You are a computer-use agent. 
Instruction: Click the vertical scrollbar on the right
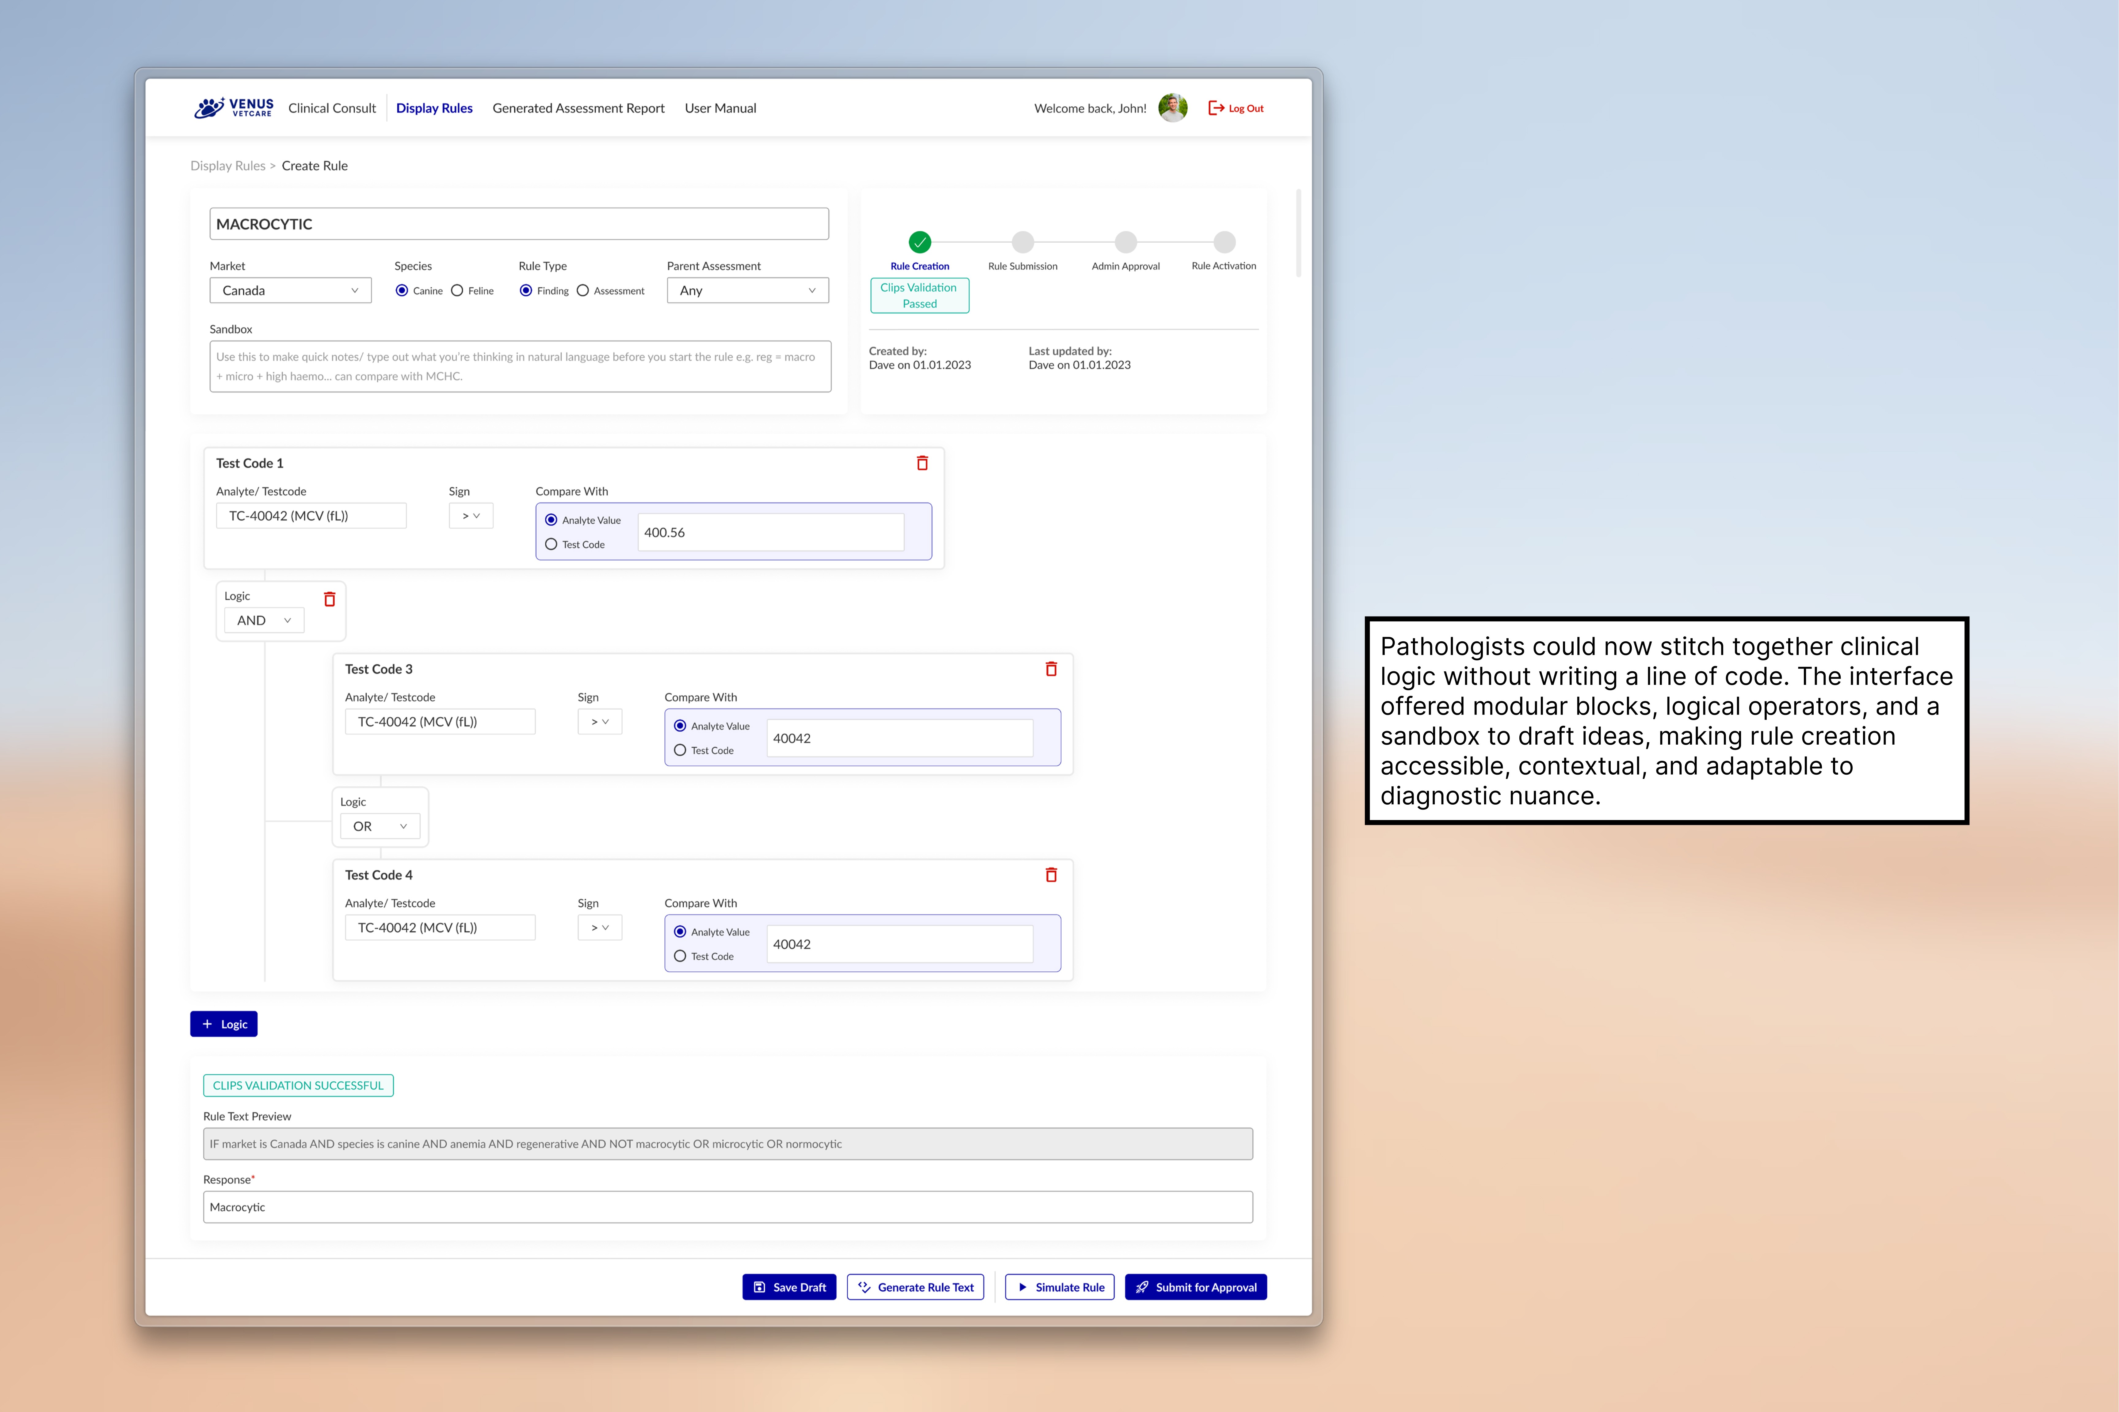coord(1298,233)
